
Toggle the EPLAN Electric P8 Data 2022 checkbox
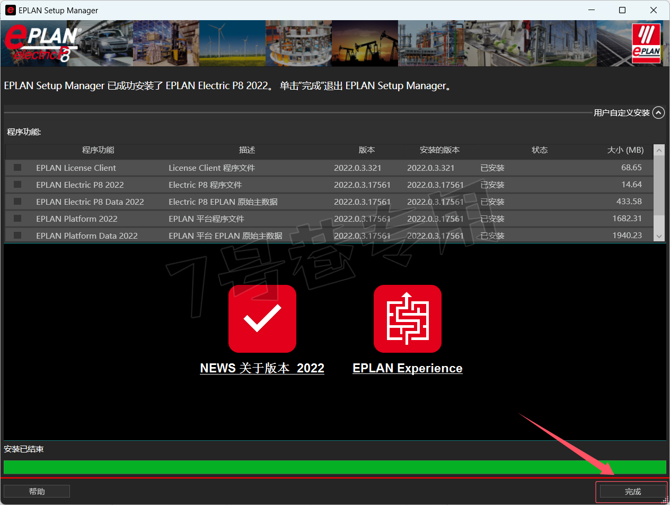point(17,202)
